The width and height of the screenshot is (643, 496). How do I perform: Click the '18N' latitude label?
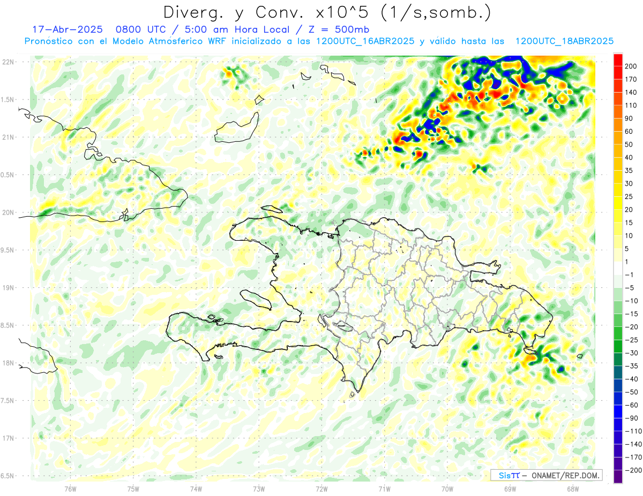[8, 363]
